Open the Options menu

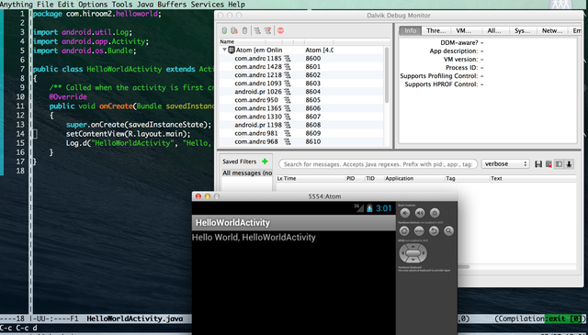tap(93, 5)
